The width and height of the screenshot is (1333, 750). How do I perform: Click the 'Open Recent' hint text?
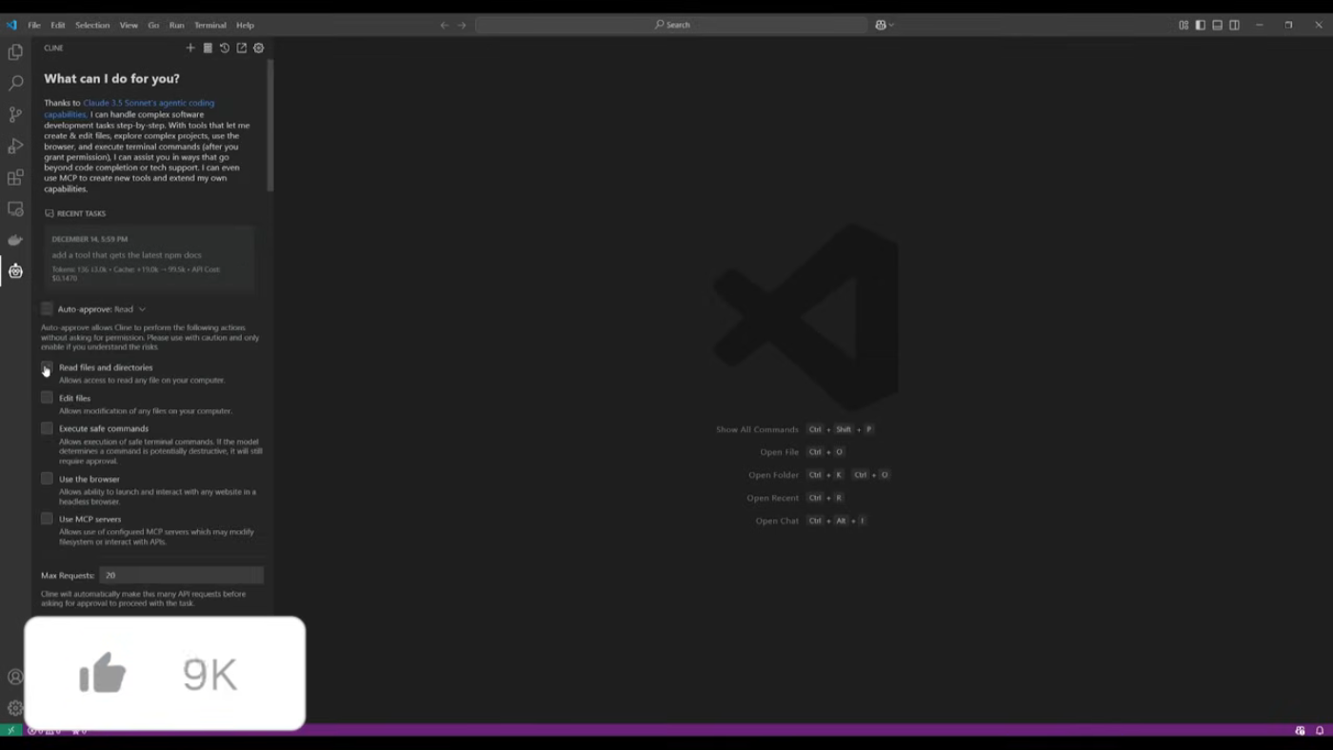(772, 498)
